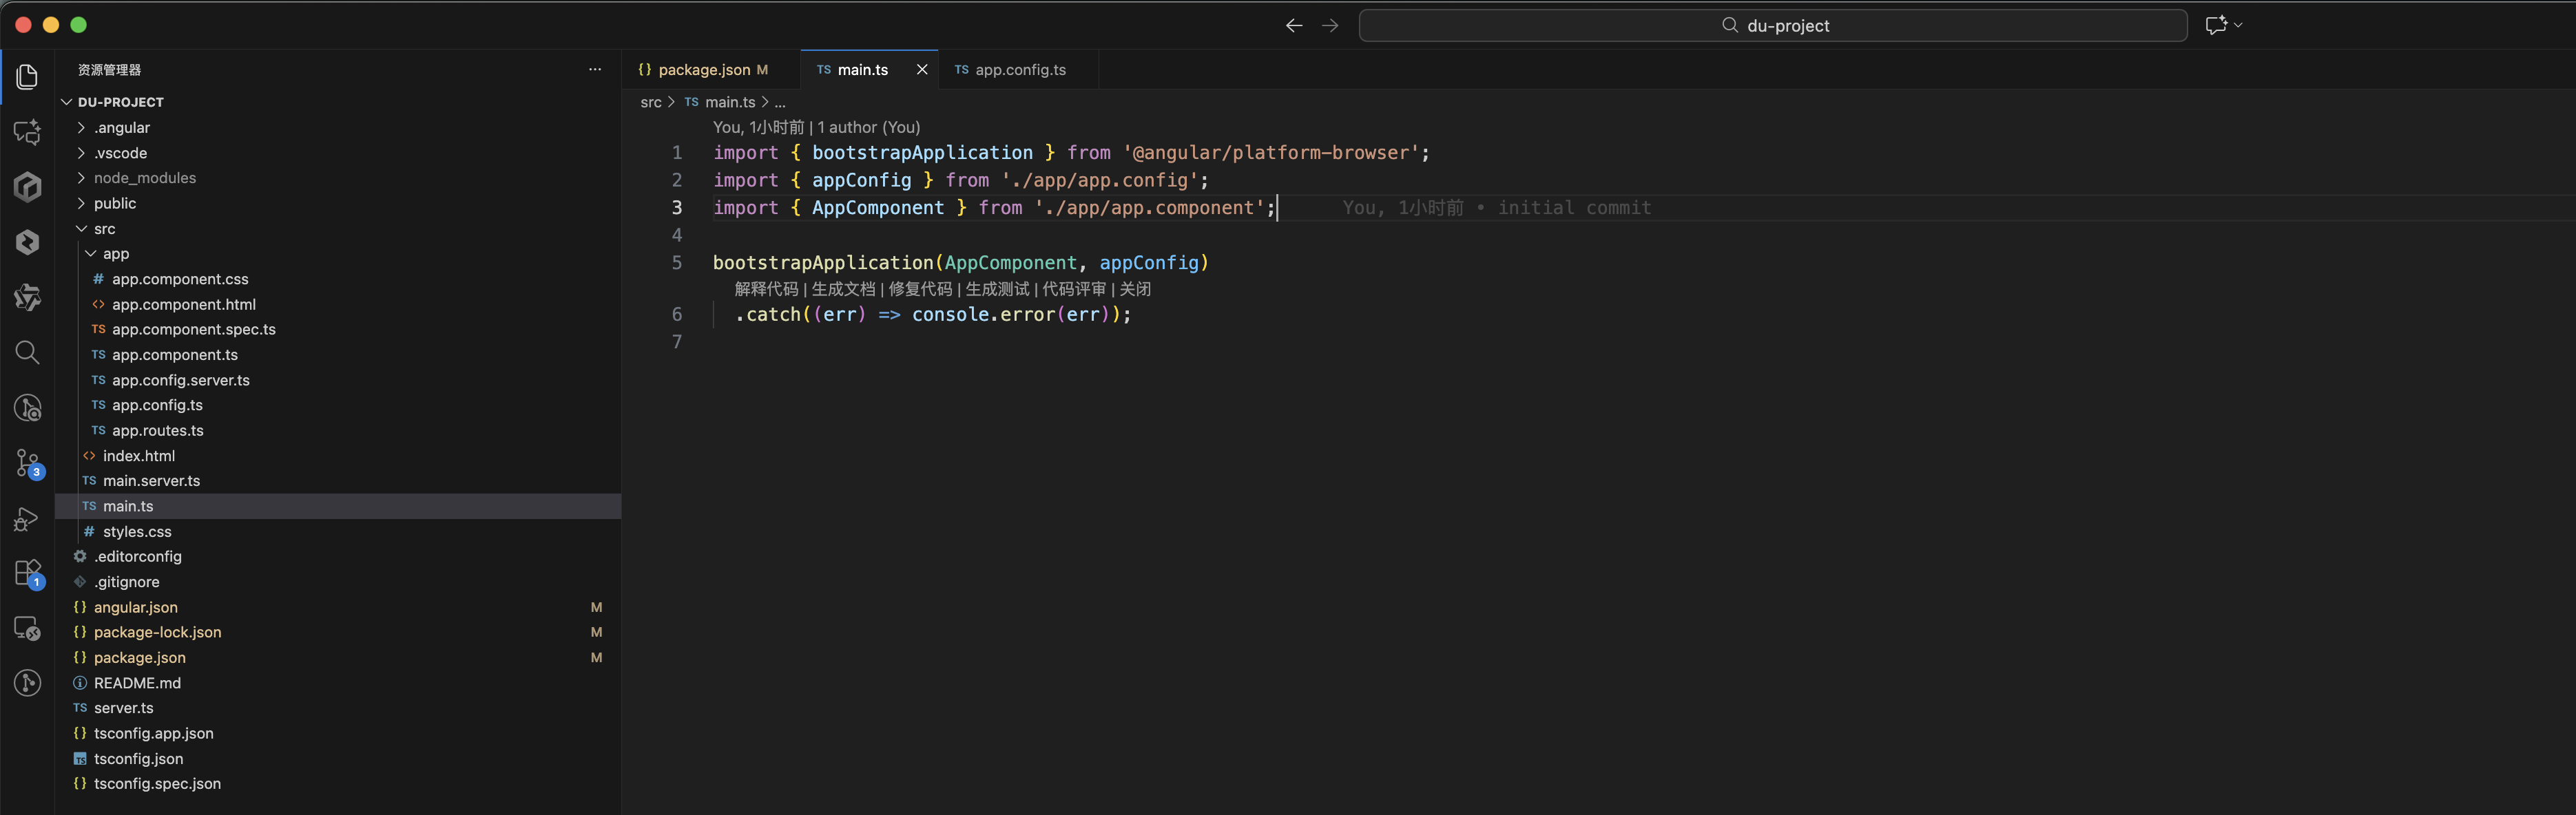Image resolution: width=2576 pixels, height=815 pixels.
Task: Expand the node_modules folder
Action: coord(144,178)
